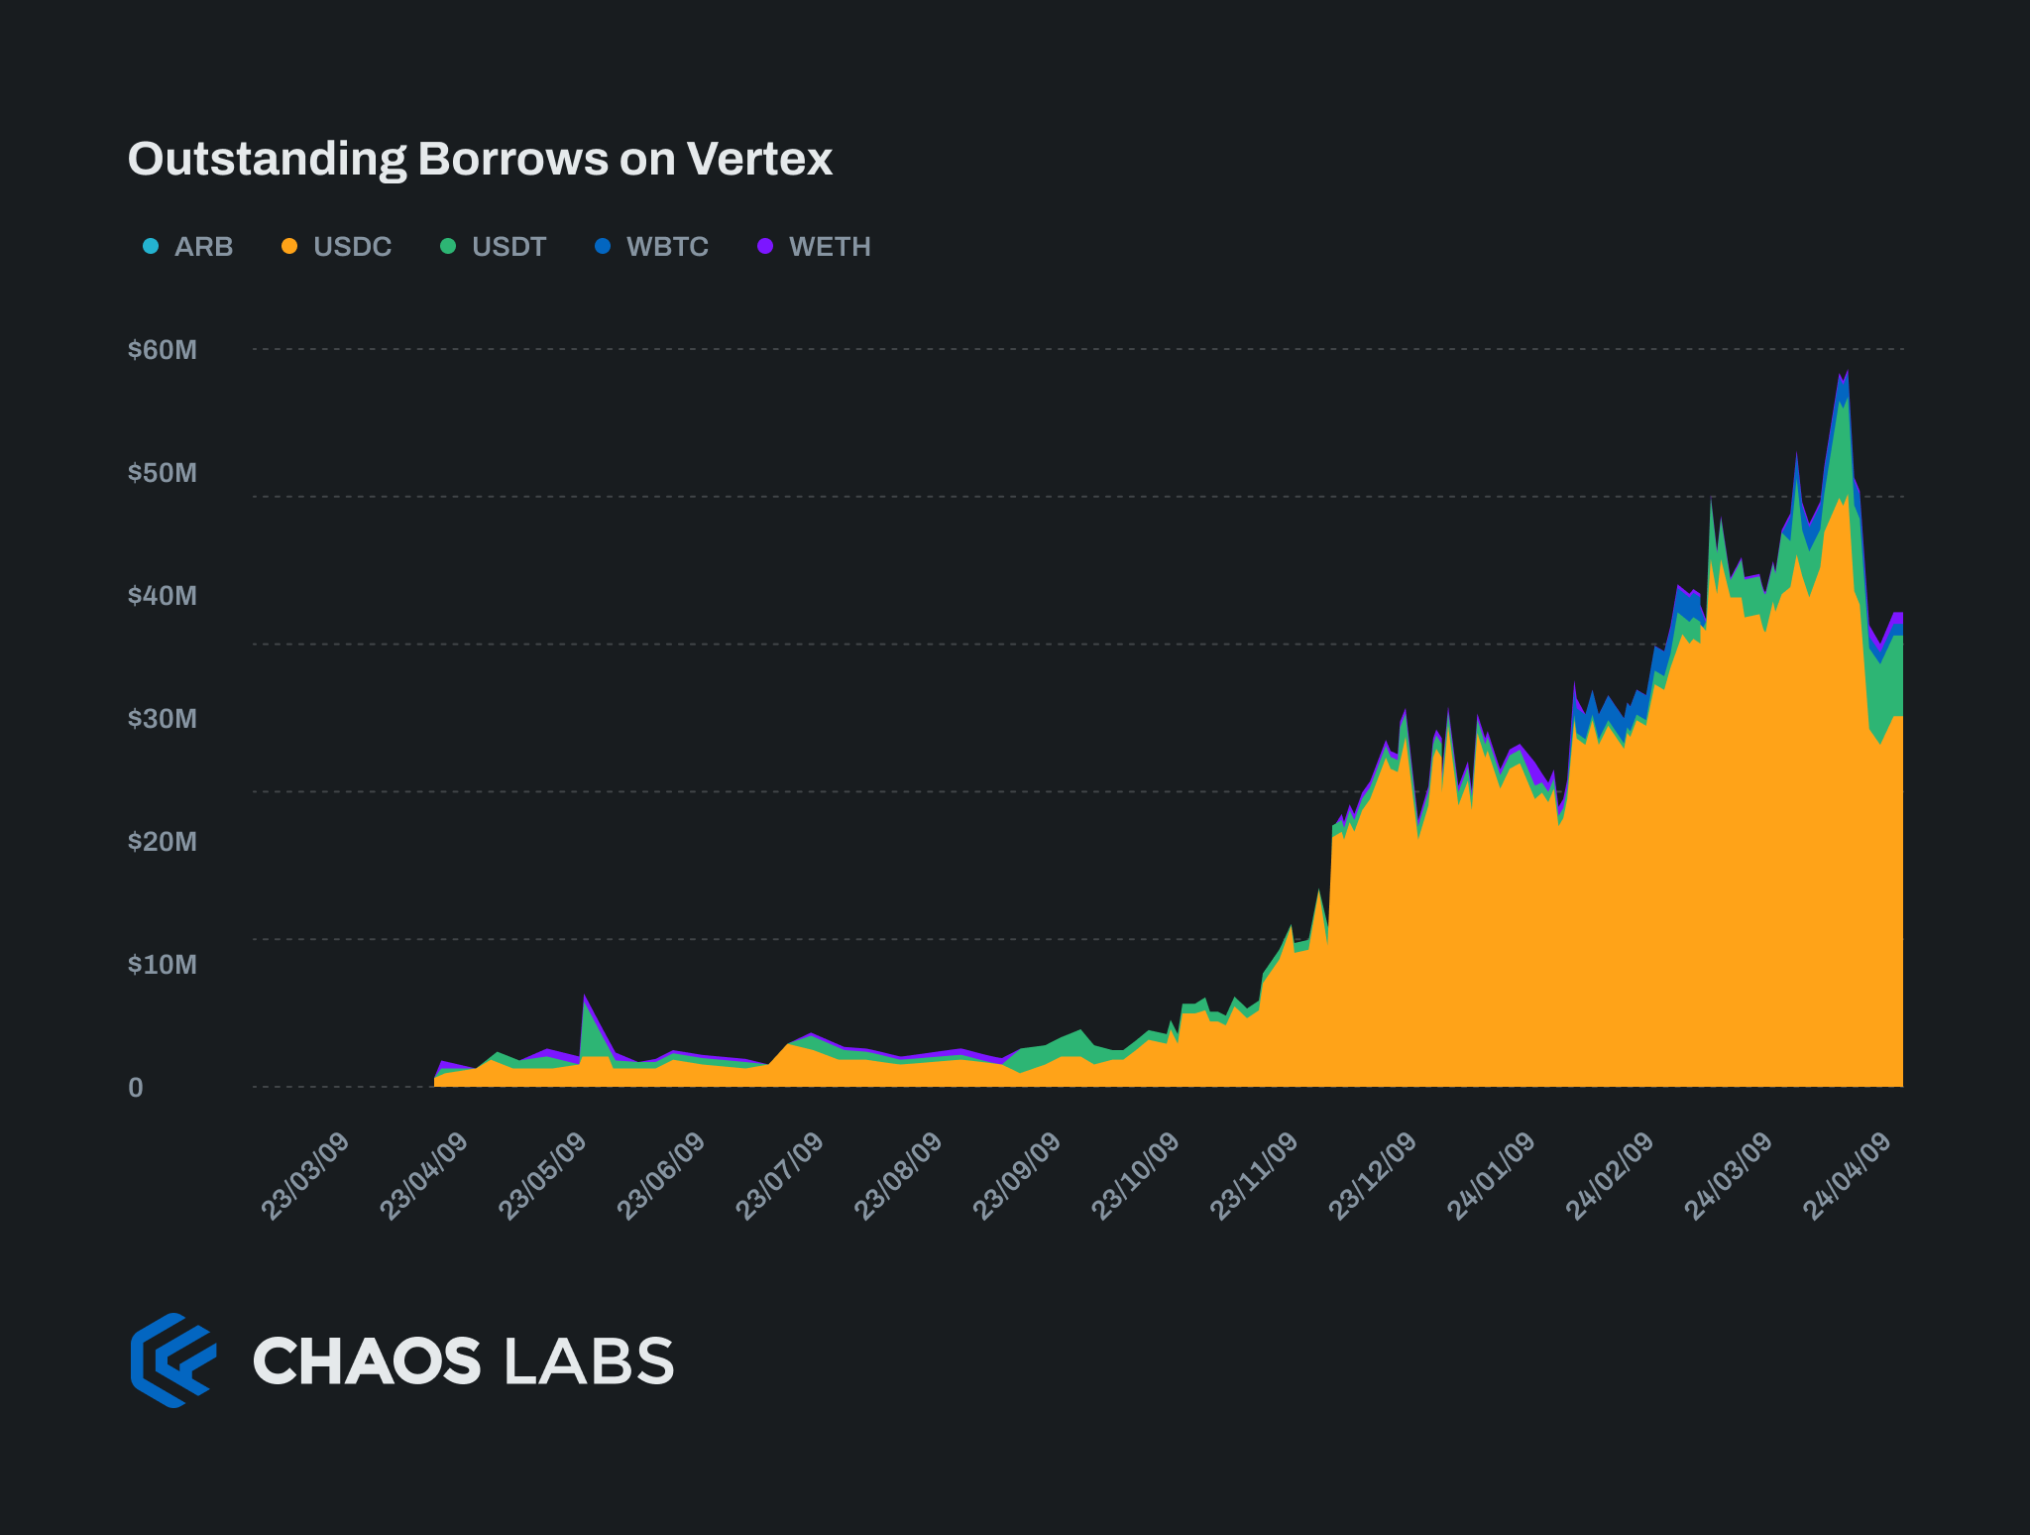Click the 23/12/09 x-axis date label

click(1372, 1176)
